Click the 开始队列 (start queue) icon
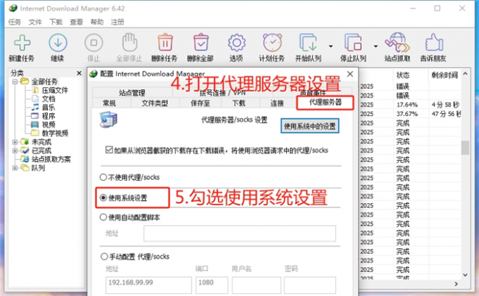The image size is (479, 296). click(308, 43)
